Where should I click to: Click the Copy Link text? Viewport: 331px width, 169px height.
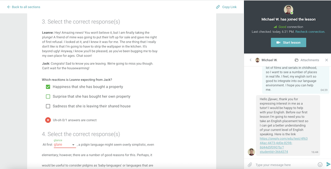tap(229, 7)
